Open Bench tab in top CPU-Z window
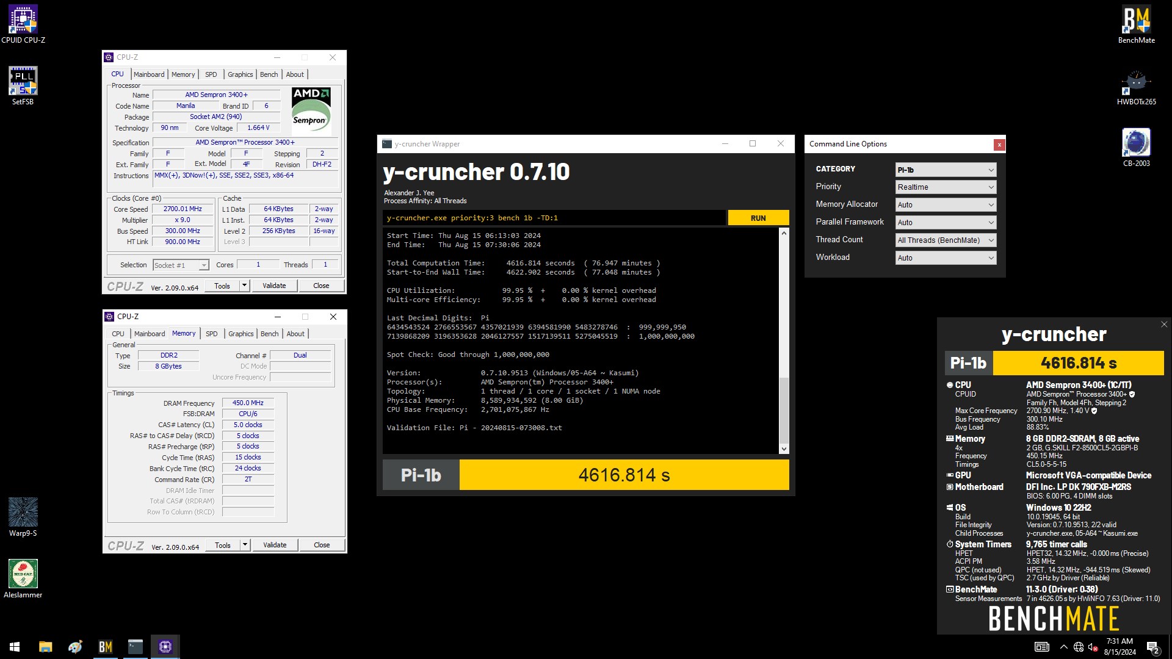 269,74
